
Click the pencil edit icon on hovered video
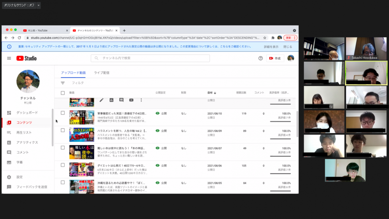tap(102, 100)
